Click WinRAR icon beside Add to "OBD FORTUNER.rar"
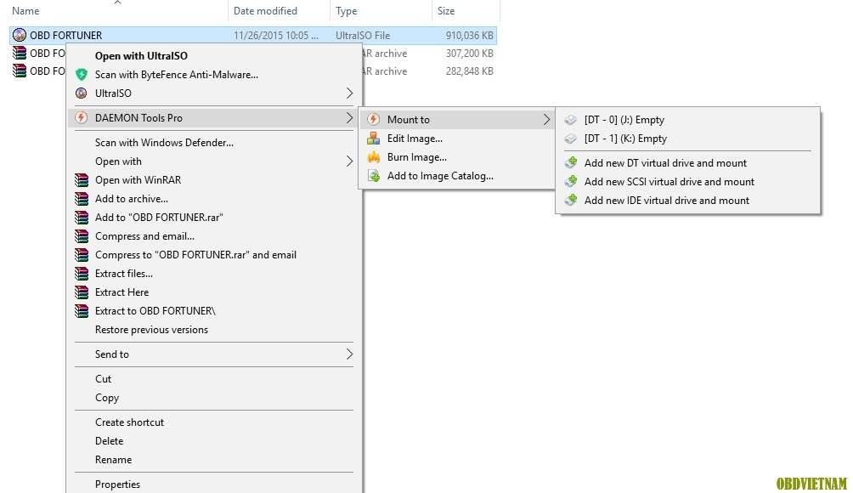The image size is (853, 493). pyautogui.click(x=82, y=218)
